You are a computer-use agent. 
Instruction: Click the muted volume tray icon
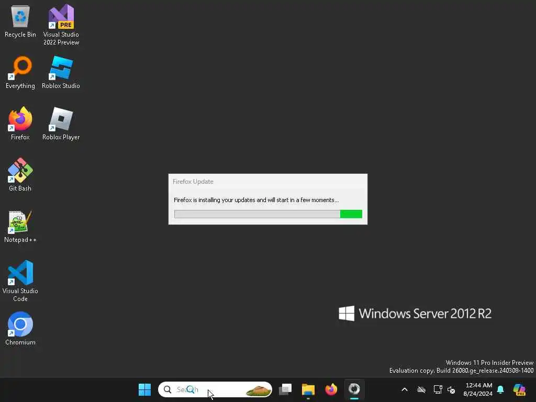point(451,389)
